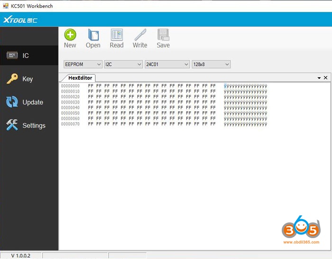Image resolution: width=332 pixels, height=259 pixels.
Task: Click offset row 00000030
Action: click(70, 102)
